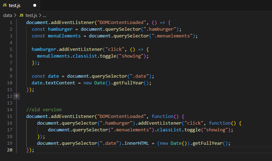272x161 pixels.
Task: Click the unsaved-changes dot on test.js tab
Action: pyautogui.click(x=35, y=5)
